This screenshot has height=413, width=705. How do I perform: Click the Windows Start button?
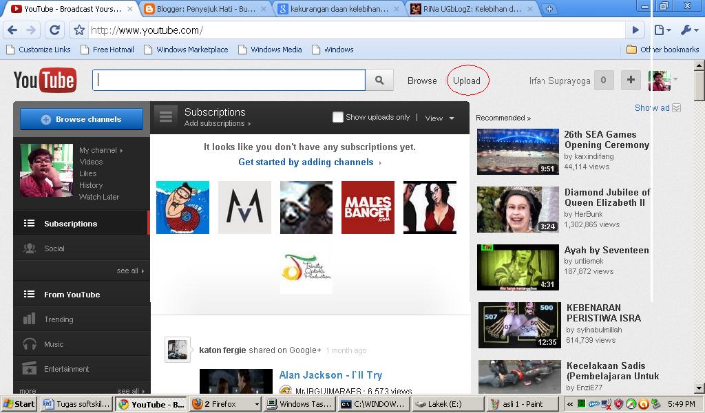19,403
